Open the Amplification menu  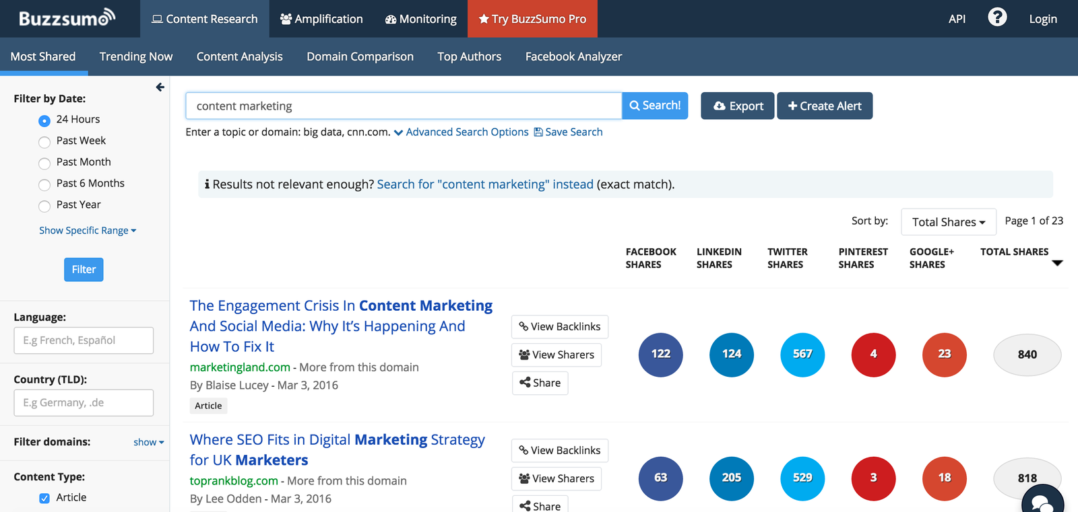(321, 19)
